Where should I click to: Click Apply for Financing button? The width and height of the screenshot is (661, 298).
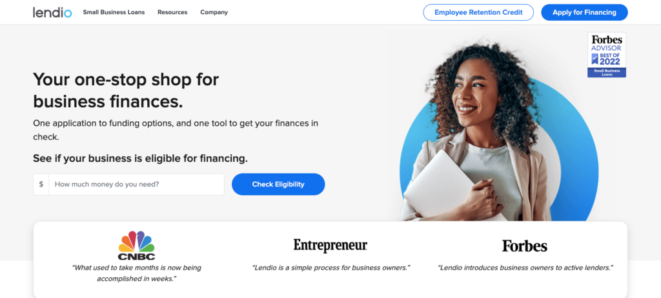(x=584, y=12)
